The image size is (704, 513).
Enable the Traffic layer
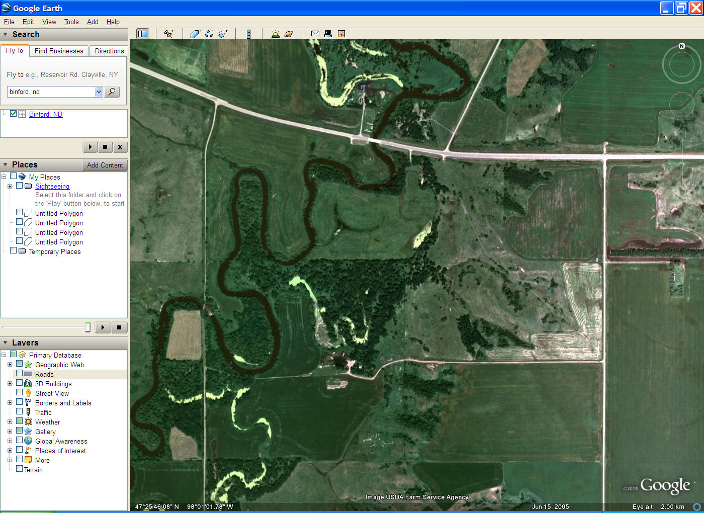(x=19, y=411)
